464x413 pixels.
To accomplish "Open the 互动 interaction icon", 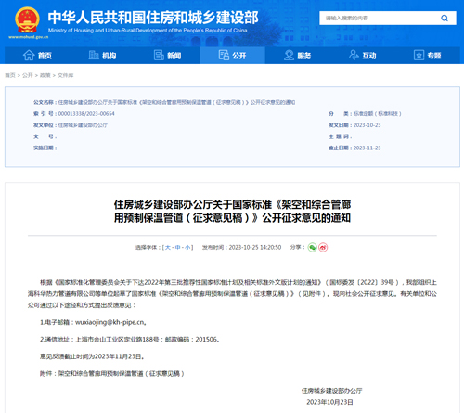I will (354, 56).
